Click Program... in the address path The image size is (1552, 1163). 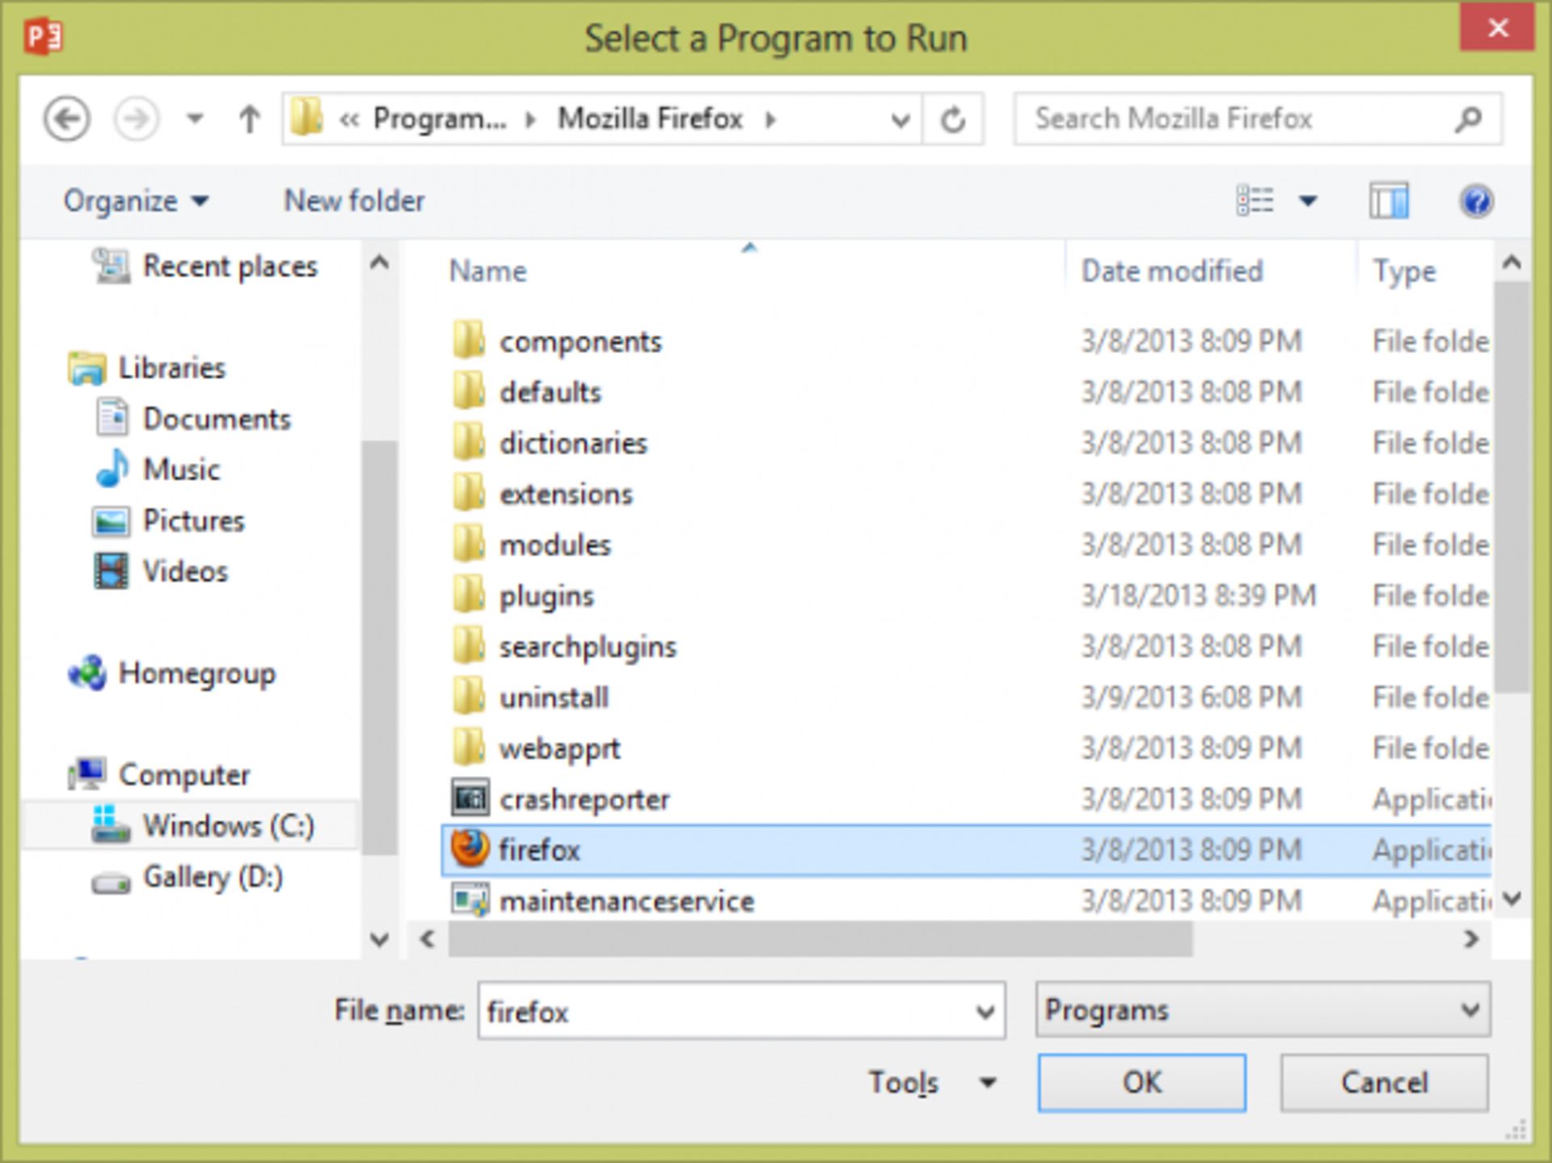pos(440,119)
